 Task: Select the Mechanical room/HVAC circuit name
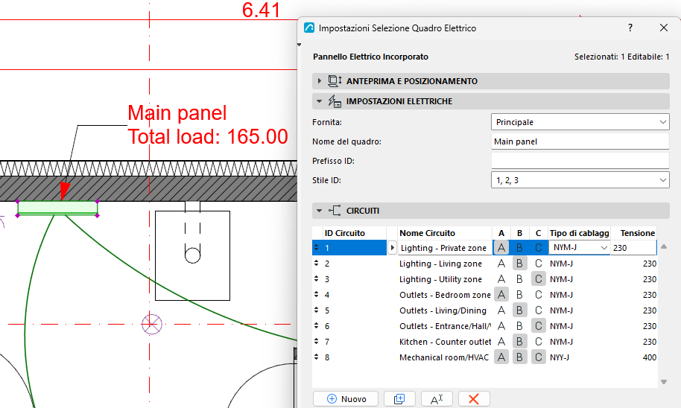click(444, 357)
